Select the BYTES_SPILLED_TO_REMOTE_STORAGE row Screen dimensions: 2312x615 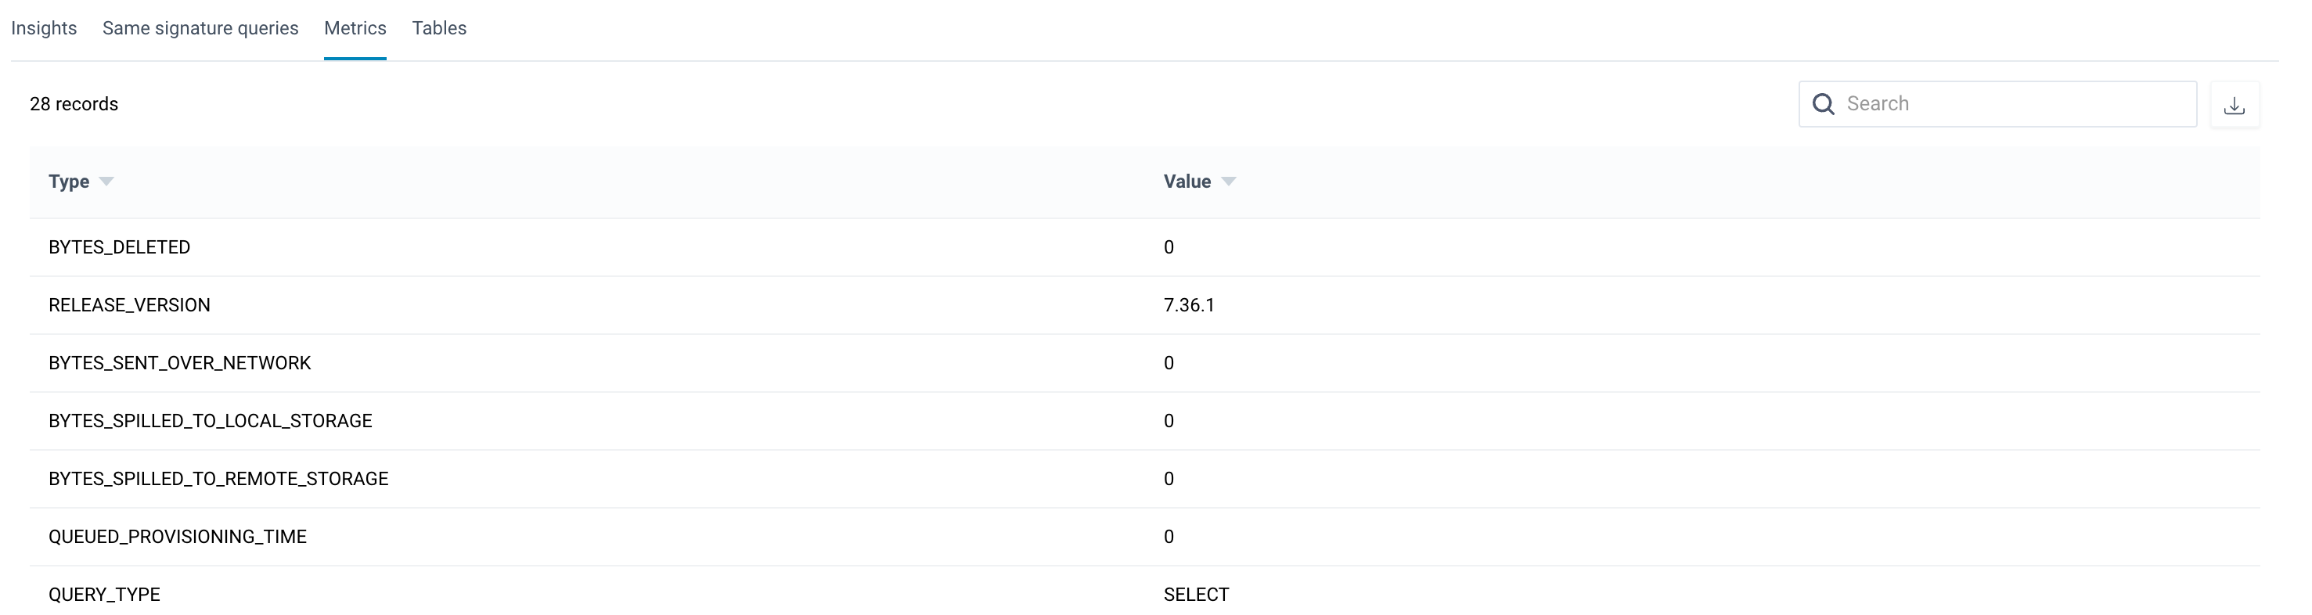click(218, 479)
